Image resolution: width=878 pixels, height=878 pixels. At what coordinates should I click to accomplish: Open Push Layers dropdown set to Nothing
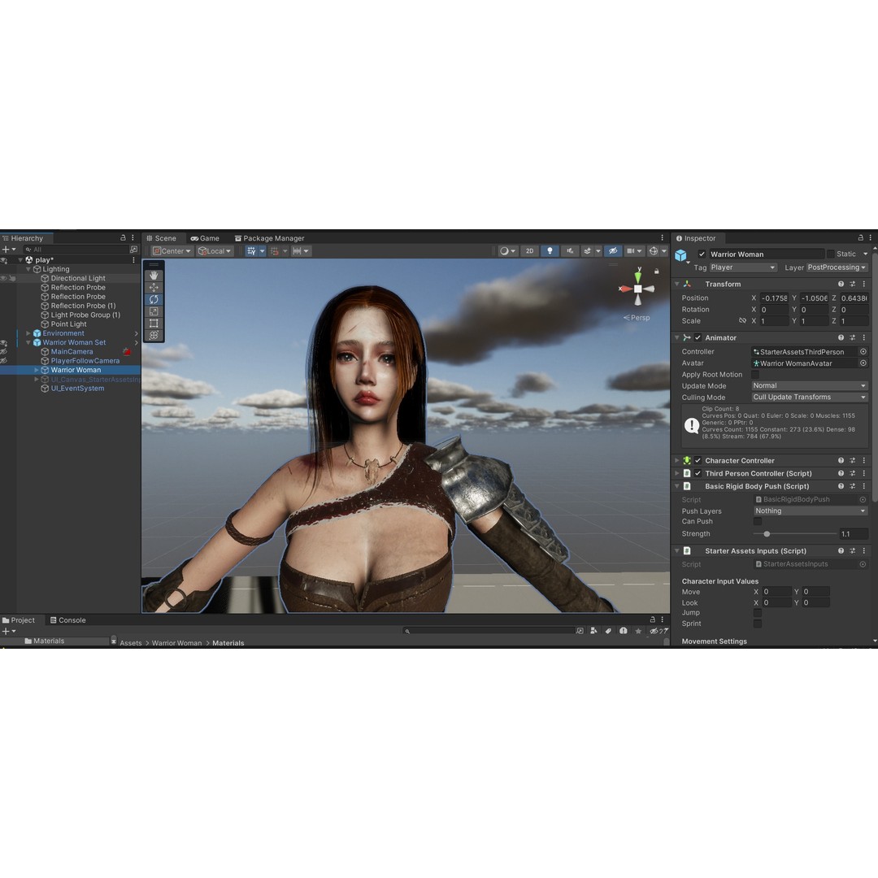pos(811,511)
